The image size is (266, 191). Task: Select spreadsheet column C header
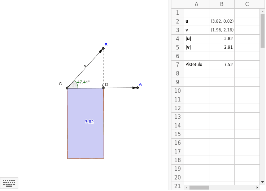pyautogui.click(x=247, y=4)
